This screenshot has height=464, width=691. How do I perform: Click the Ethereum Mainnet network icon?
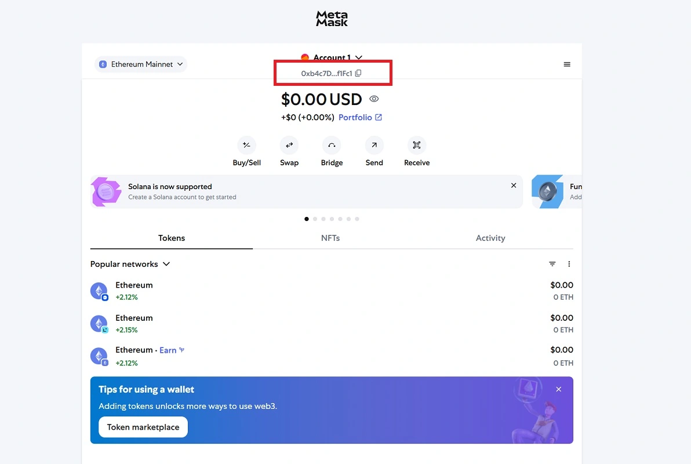pyautogui.click(x=103, y=64)
